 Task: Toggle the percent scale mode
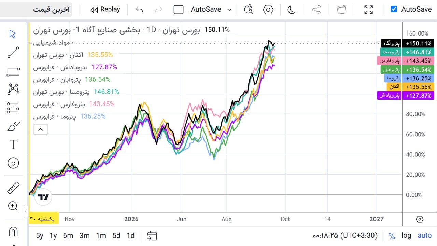[392, 236]
